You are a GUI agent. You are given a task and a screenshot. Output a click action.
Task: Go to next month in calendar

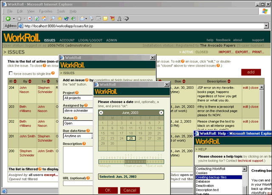(161, 113)
